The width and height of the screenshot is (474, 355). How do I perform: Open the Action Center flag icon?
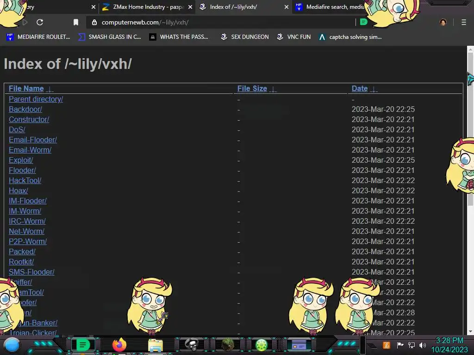[400, 345]
